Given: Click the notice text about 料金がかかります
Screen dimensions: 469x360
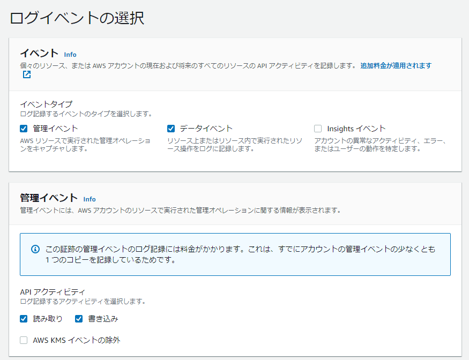Looking at the screenshot, I should pyautogui.click(x=240, y=254).
